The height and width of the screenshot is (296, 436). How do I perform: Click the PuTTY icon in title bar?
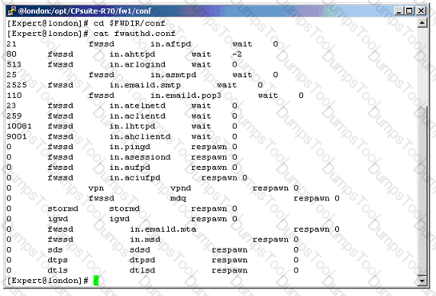11,11
